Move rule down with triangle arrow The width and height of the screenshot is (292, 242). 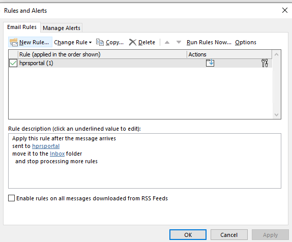(x=179, y=42)
